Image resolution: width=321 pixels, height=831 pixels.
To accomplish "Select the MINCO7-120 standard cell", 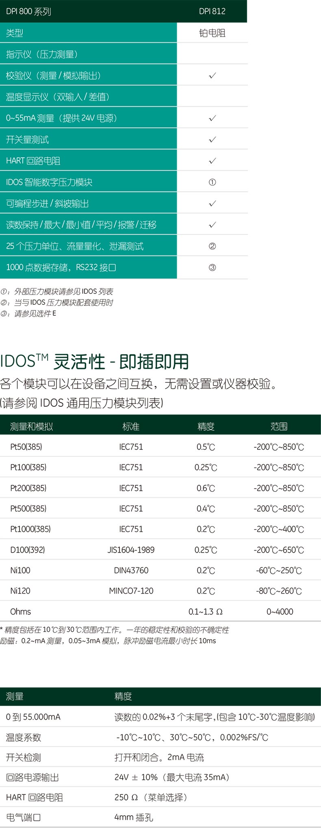I will 131,591.
